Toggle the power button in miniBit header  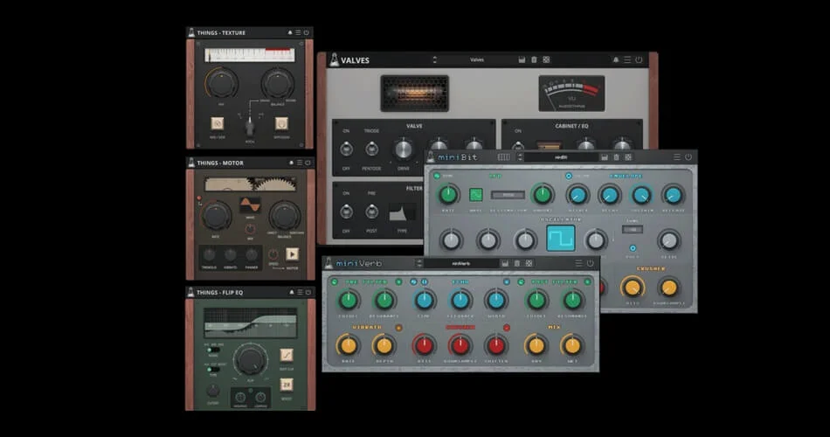point(688,157)
